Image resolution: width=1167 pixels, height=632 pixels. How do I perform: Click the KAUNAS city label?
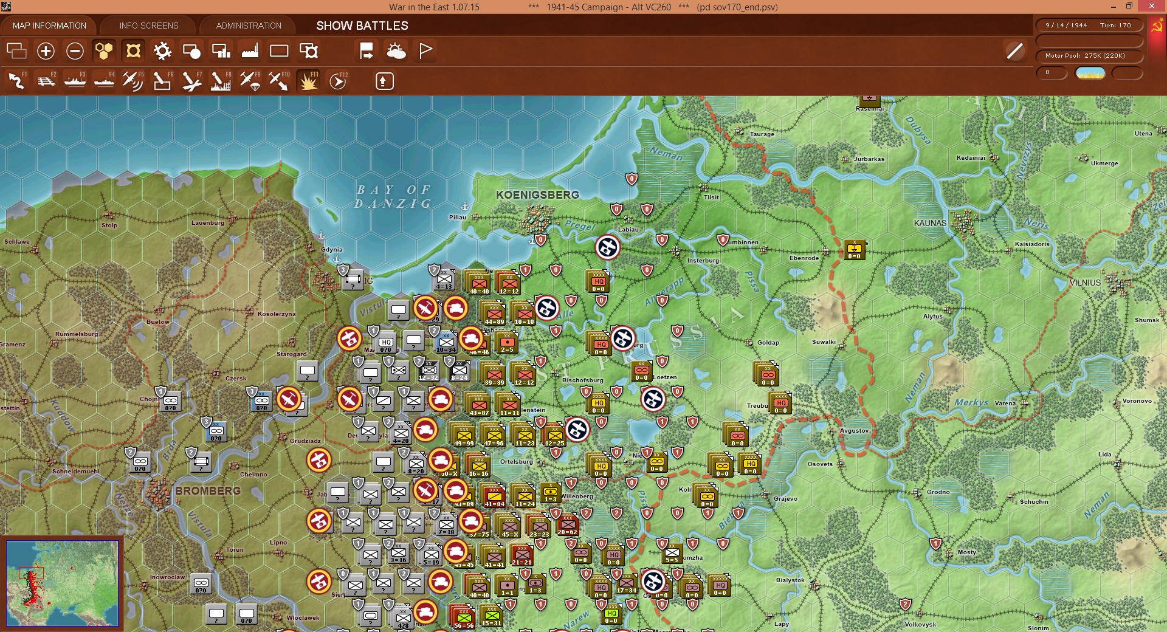(x=930, y=223)
